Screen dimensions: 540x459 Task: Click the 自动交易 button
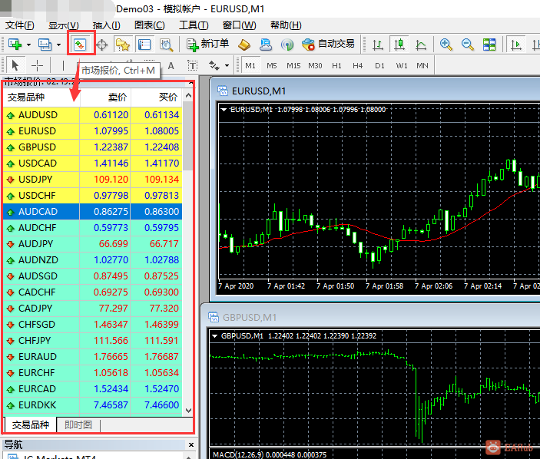pyautogui.click(x=328, y=45)
